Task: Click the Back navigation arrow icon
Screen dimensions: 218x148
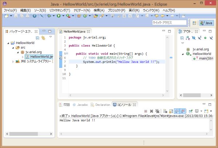Action: [163, 16]
